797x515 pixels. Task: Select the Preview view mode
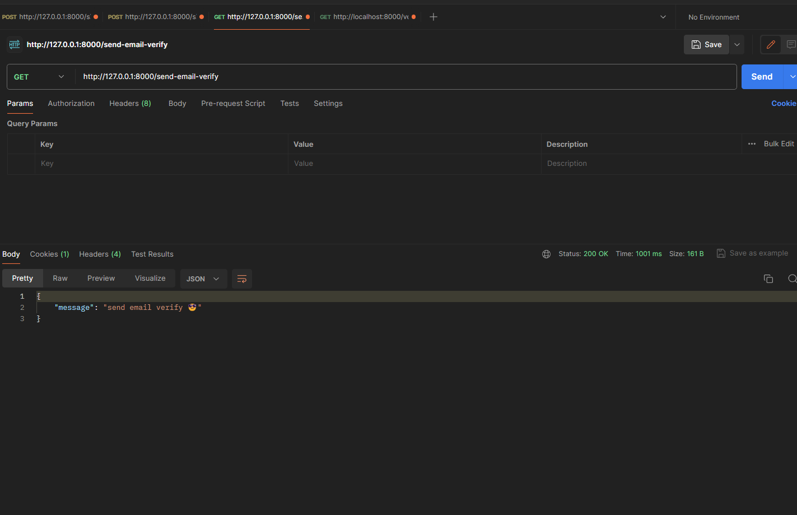click(x=101, y=279)
